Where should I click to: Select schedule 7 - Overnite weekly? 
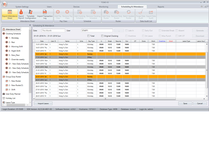(15, 59)
